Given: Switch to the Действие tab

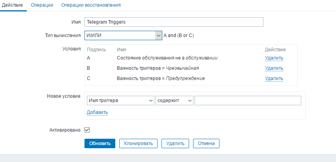Looking at the screenshot, I should pos(12,5).
